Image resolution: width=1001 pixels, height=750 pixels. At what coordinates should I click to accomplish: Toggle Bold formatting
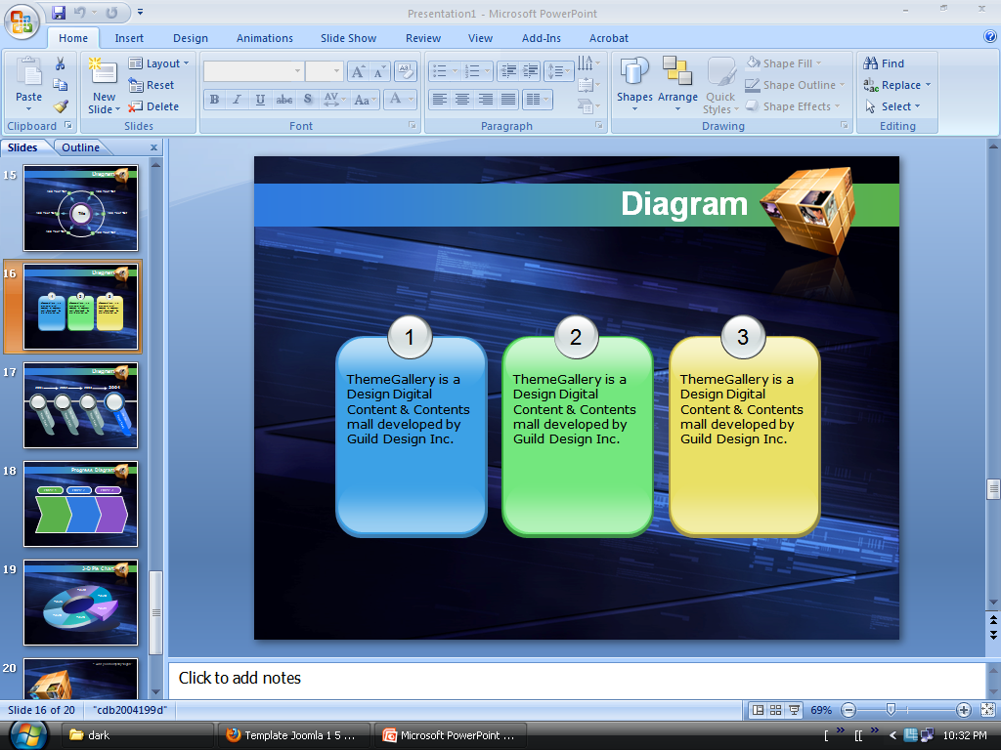(214, 99)
